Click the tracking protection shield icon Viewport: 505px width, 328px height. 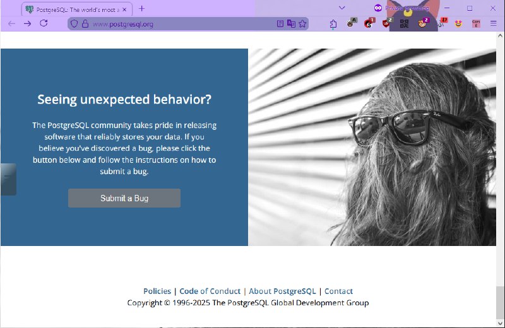point(74,24)
